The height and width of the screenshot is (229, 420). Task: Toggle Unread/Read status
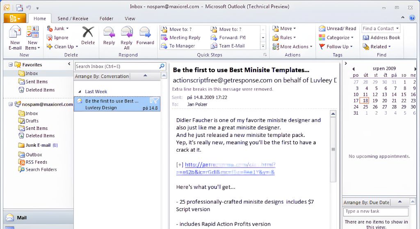(x=337, y=28)
